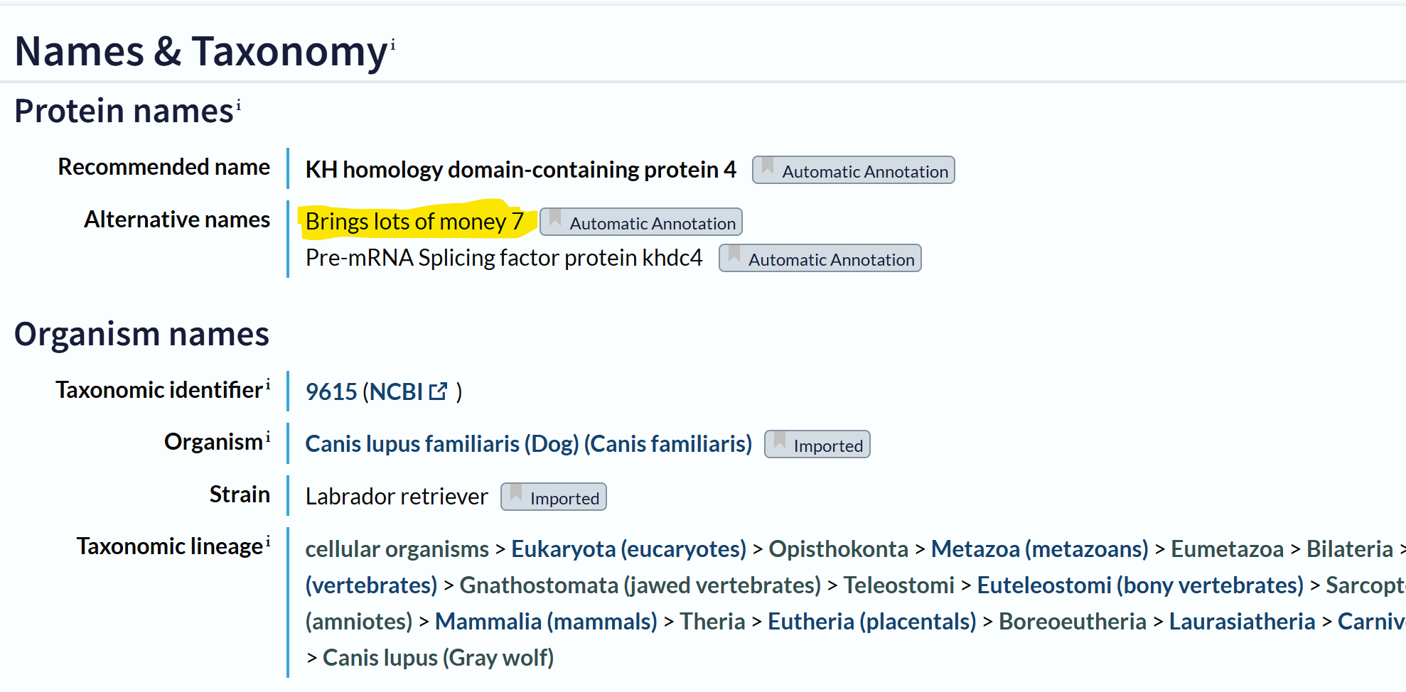The width and height of the screenshot is (1406, 692).
Task: Click Automatic Annotation badge for recommended name
Action: click(x=853, y=171)
